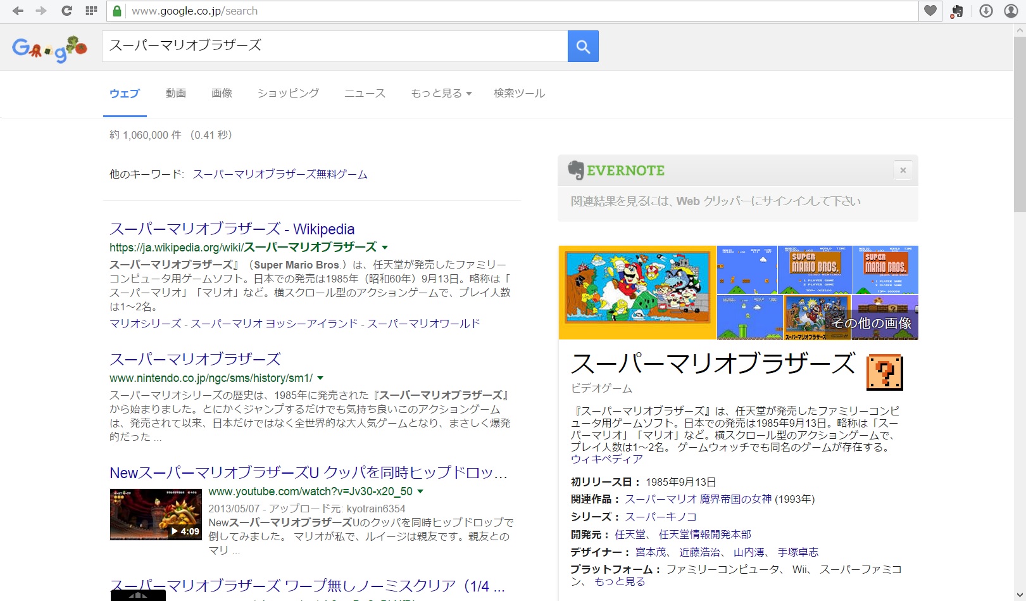Expand the もっと見る dropdown menu

tap(441, 93)
